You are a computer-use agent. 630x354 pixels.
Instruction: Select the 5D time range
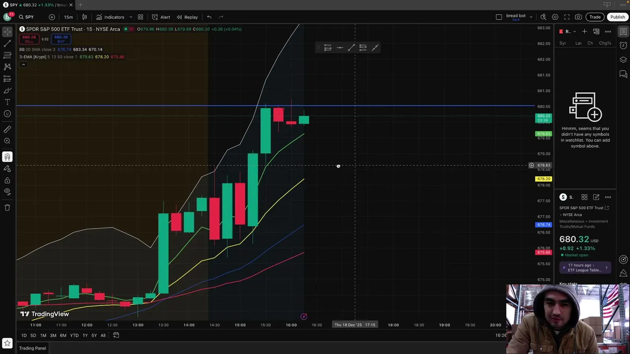coord(33,335)
